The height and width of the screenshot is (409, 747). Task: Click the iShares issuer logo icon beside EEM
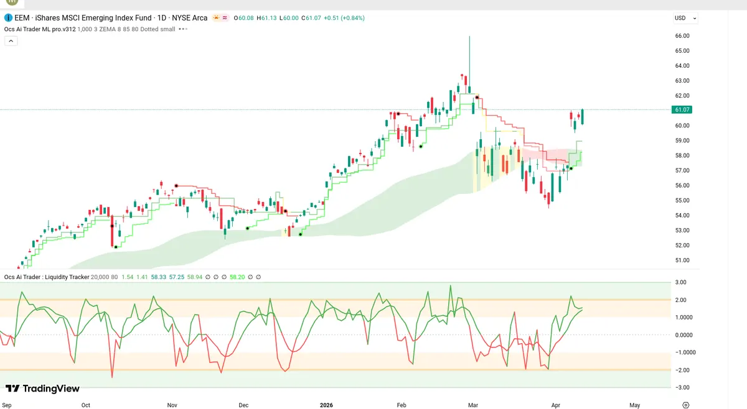tap(8, 18)
